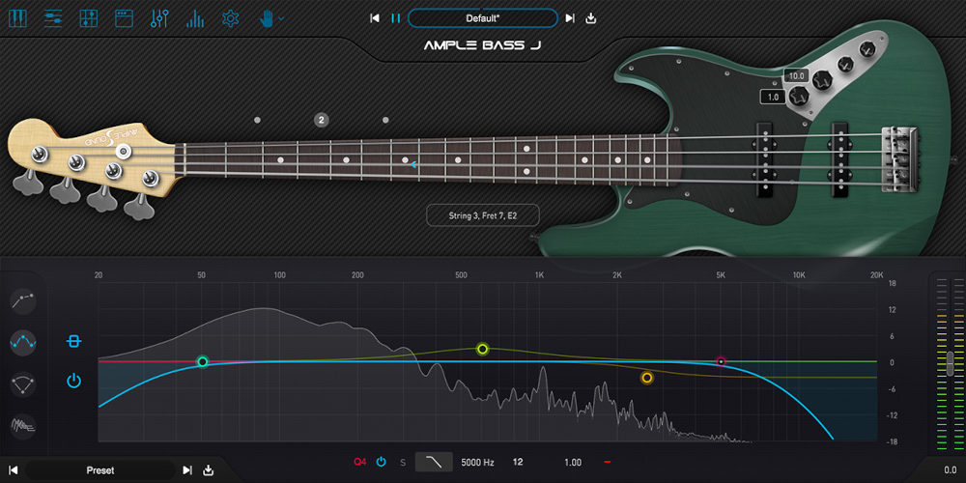
Task: Click the bass knob showing 1.0
Action: click(x=800, y=96)
